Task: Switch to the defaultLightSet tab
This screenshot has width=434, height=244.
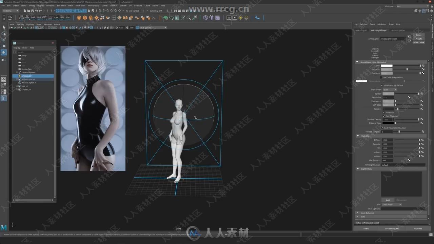Action: coord(398,30)
